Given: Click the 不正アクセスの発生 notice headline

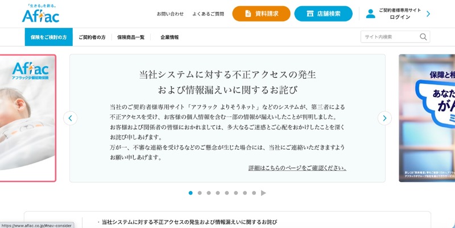Looking at the screenshot, I should point(227,82).
